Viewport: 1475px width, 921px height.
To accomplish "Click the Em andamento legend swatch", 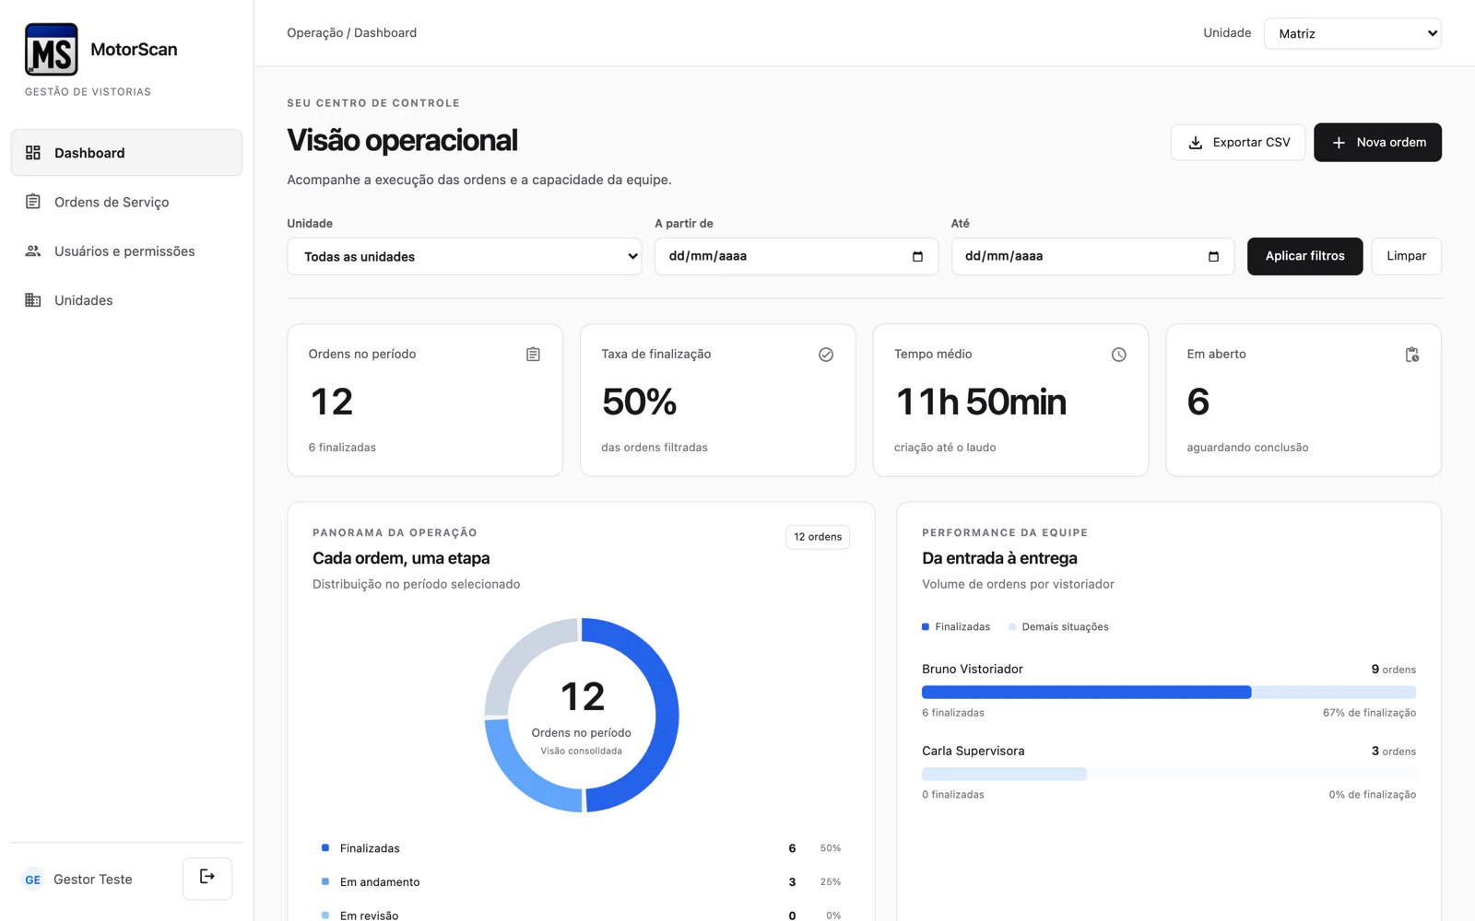I will [325, 881].
